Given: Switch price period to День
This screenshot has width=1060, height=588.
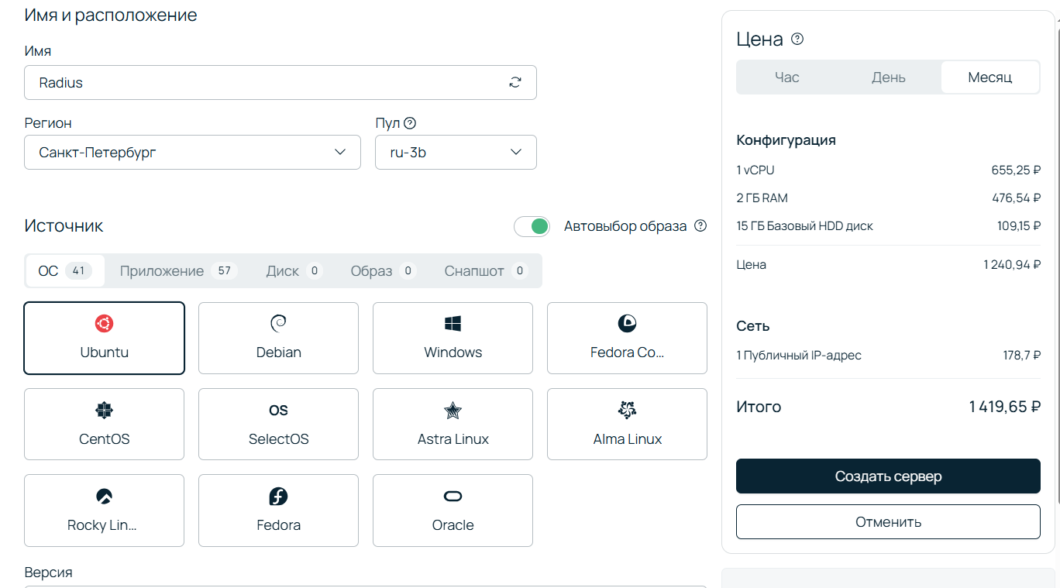Looking at the screenshot, I should coord(888,77).
